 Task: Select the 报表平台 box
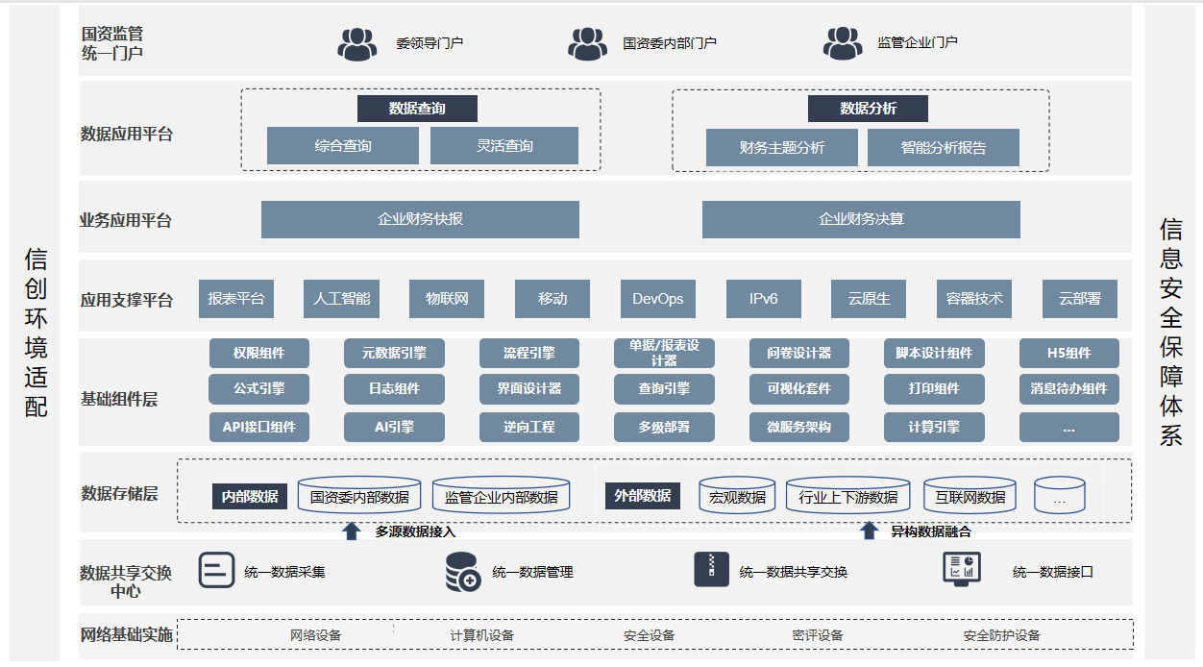tap(236, 299)
